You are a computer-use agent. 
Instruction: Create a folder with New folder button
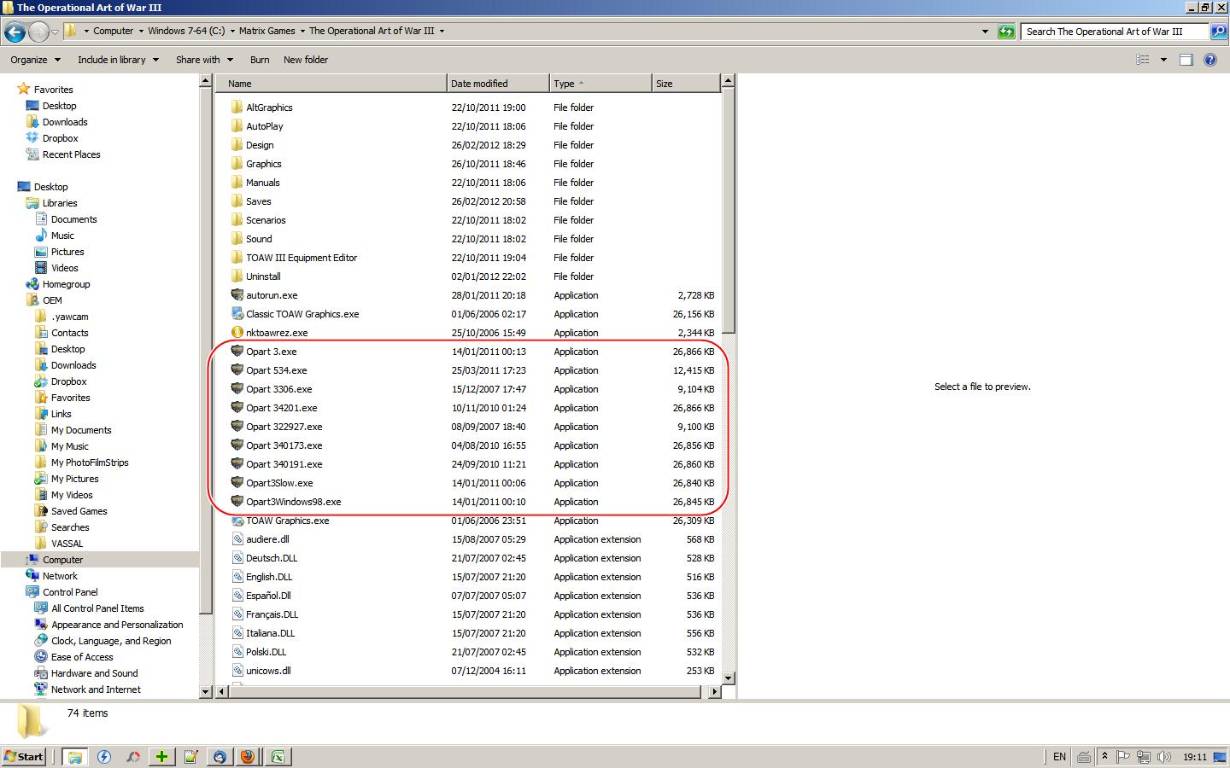pos(306,60)
